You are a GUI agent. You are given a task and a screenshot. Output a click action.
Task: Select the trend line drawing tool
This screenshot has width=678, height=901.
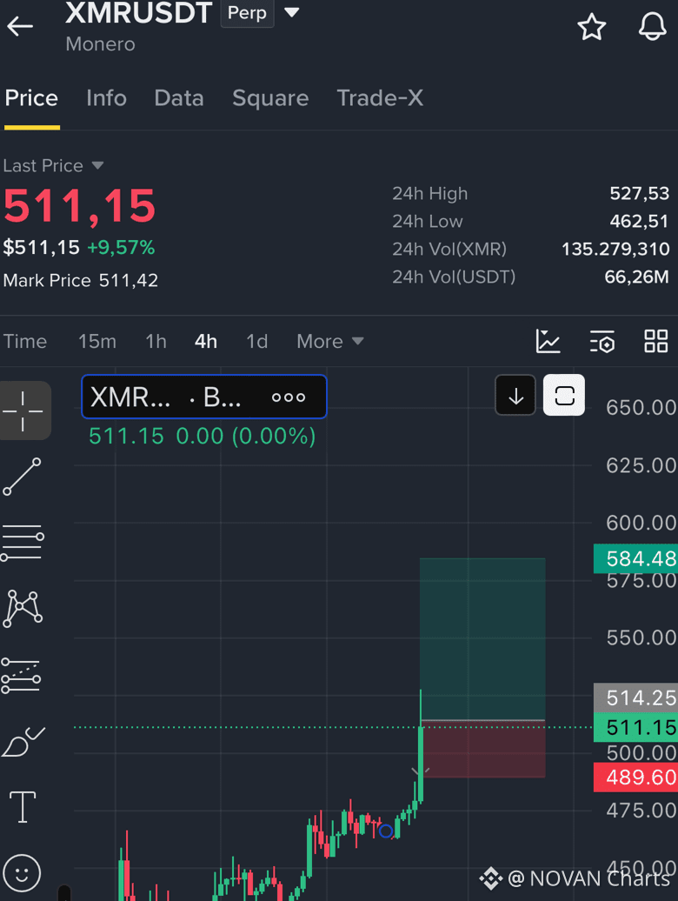coord(23,477)
